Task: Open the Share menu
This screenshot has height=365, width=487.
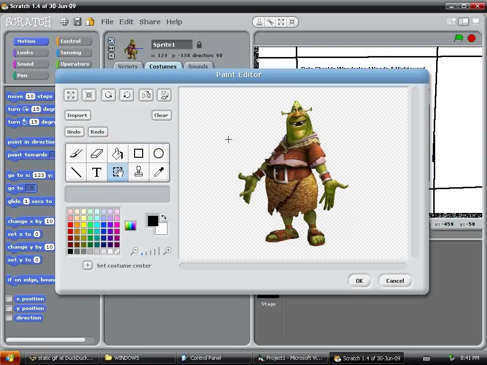Action: coord(150,22)
